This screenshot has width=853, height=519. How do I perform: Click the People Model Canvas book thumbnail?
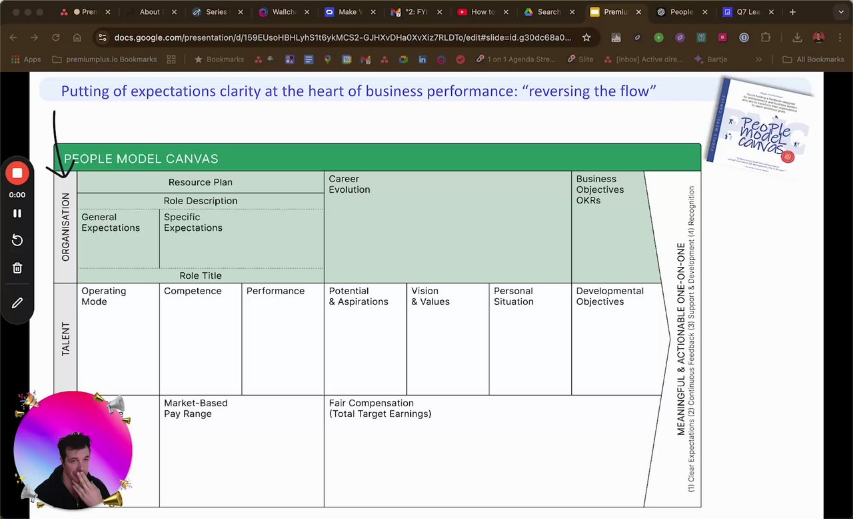click(x=760, y=125)
